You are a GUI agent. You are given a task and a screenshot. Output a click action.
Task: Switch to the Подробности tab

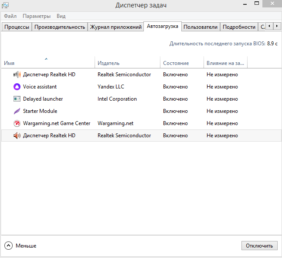pyautogui.click(x=239, y=27)
